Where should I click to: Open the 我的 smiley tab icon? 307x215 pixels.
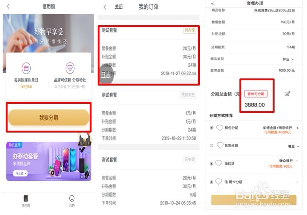point(72,199)
